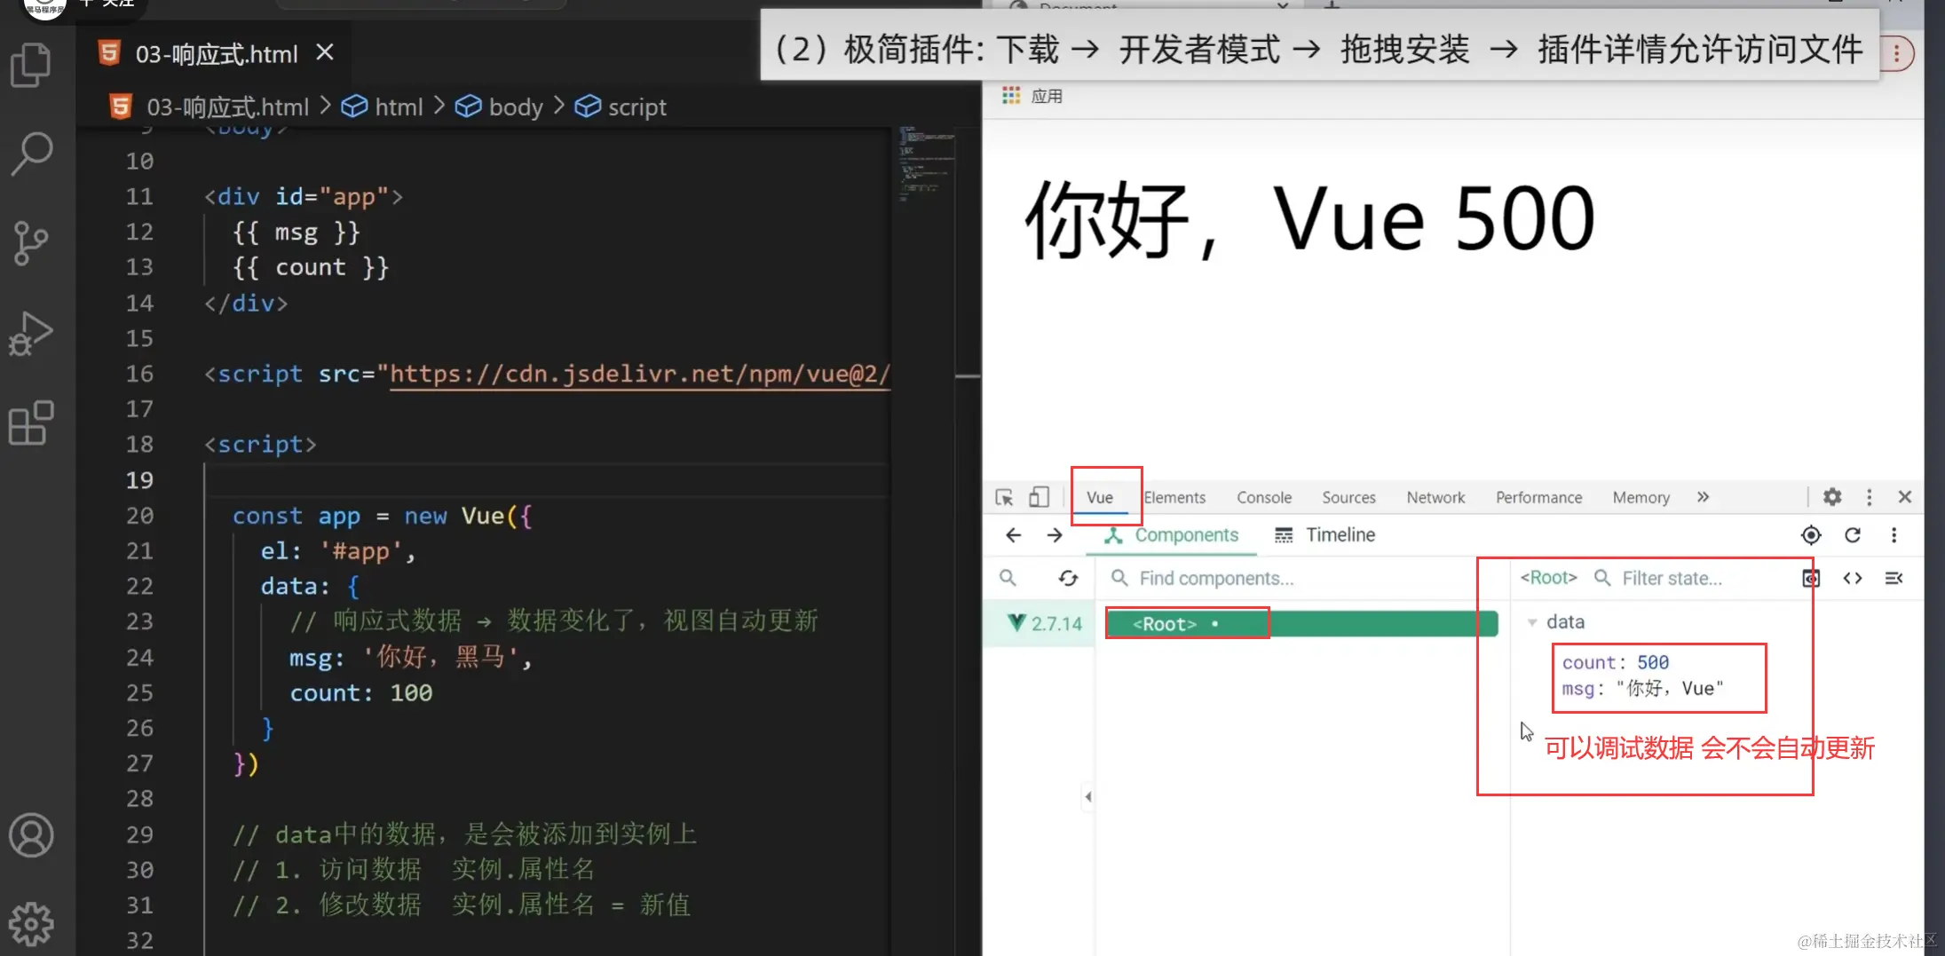Edit the msg value "你好, Vue"
This screenshot has height=956, width=1945.
click(x=1670, y=689)
